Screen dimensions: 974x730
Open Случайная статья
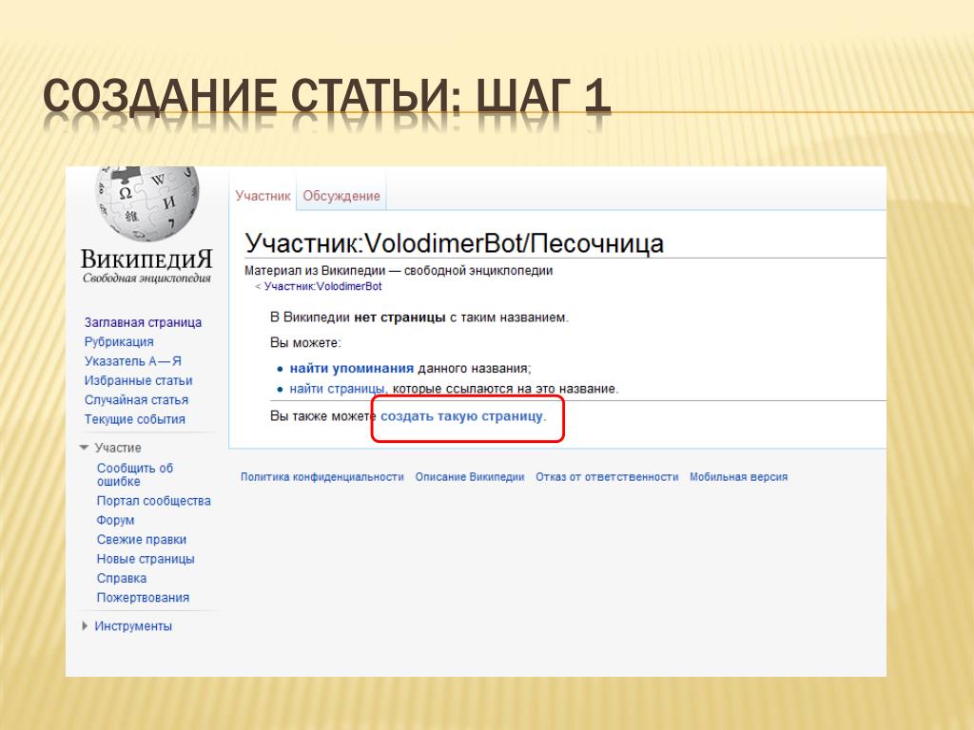click(x=136, y=399)
